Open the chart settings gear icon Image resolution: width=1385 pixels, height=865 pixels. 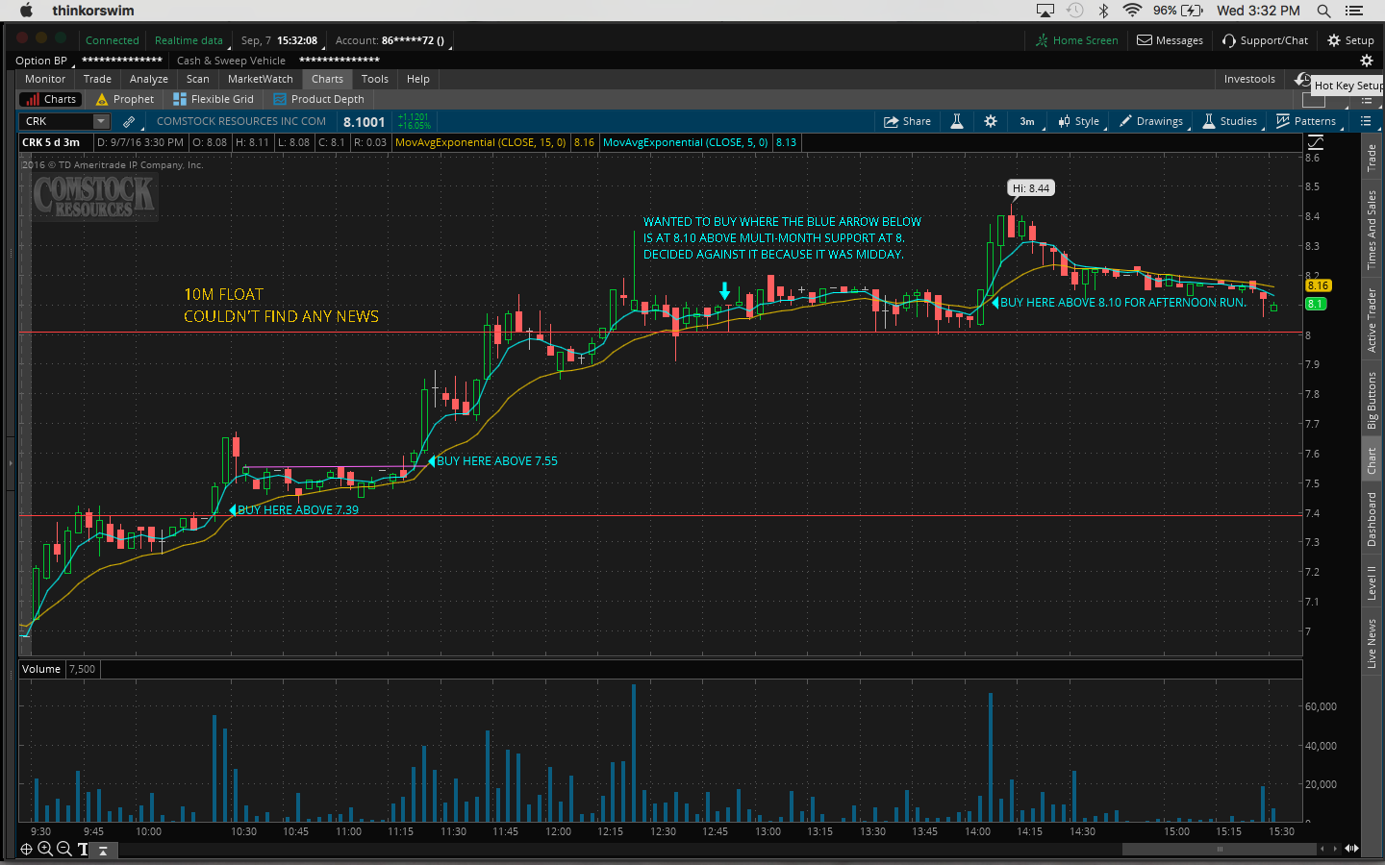(991, 121)
